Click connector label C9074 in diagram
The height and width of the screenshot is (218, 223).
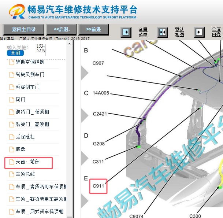[136, 216]
